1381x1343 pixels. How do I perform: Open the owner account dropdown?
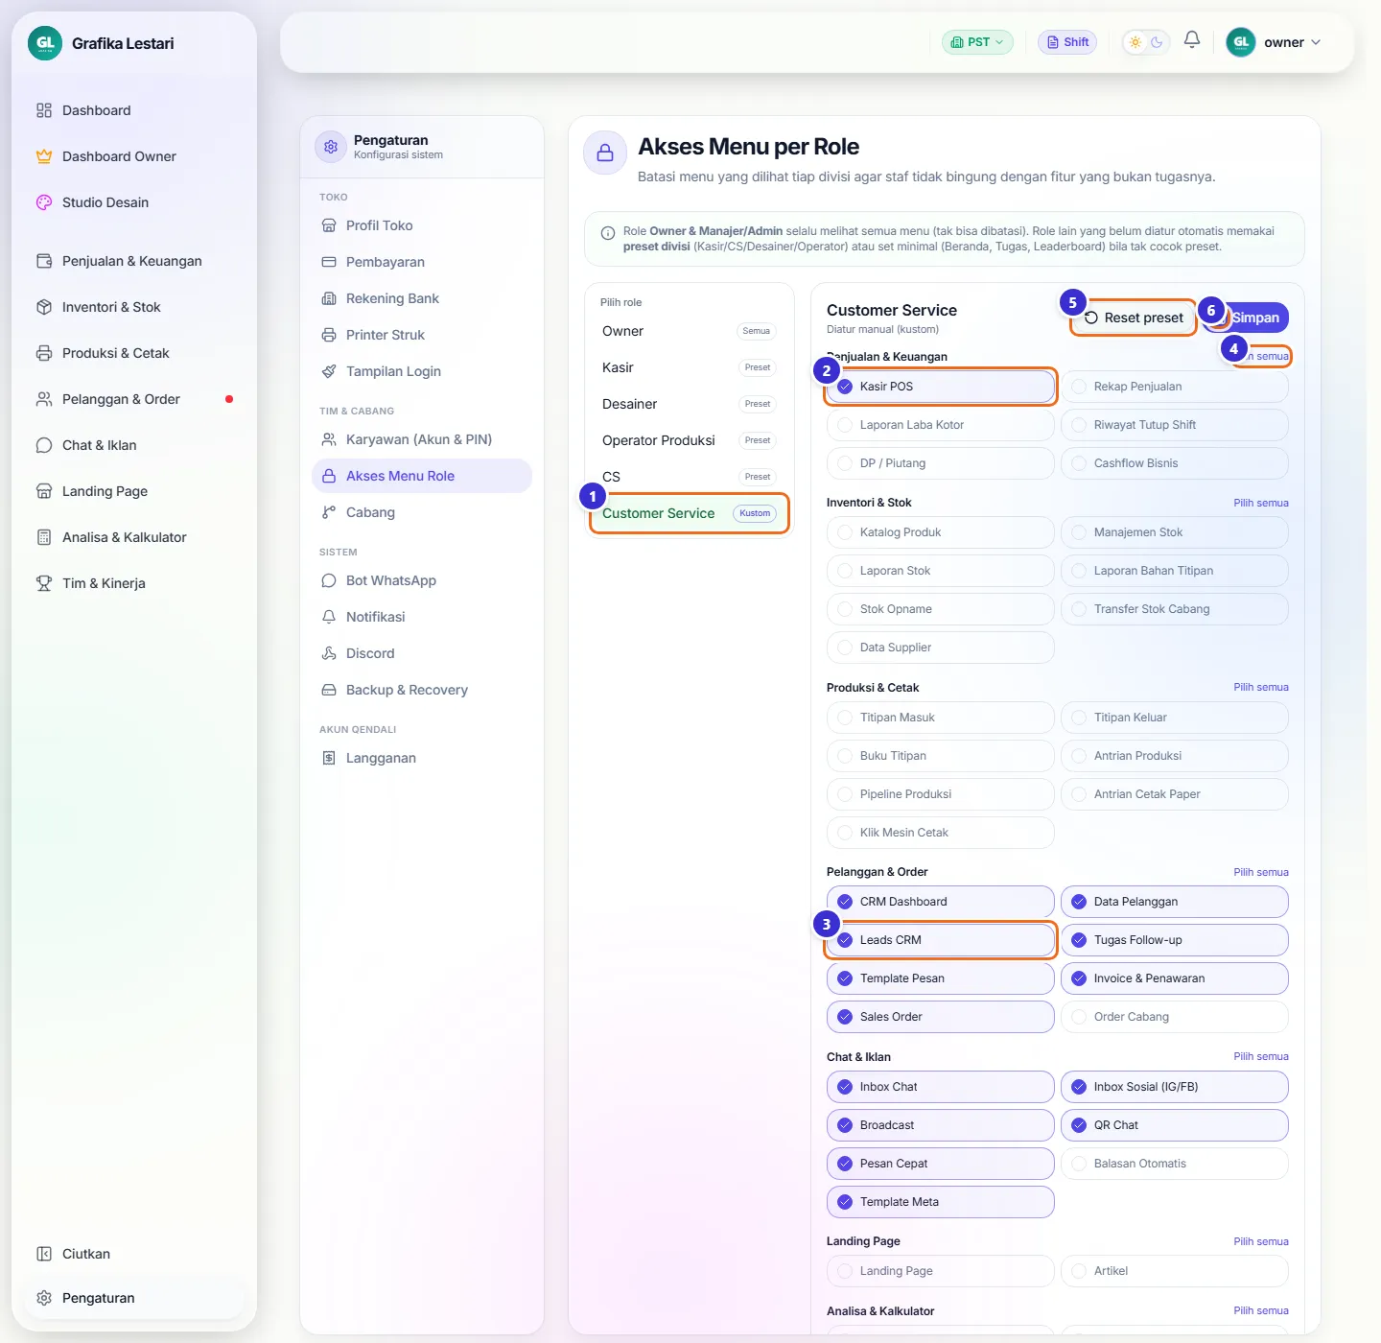point(1275,42)
